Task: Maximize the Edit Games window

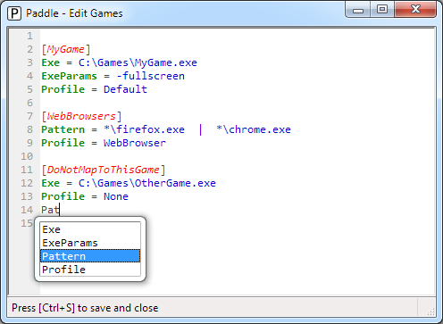Action: (x=382, y=10)
